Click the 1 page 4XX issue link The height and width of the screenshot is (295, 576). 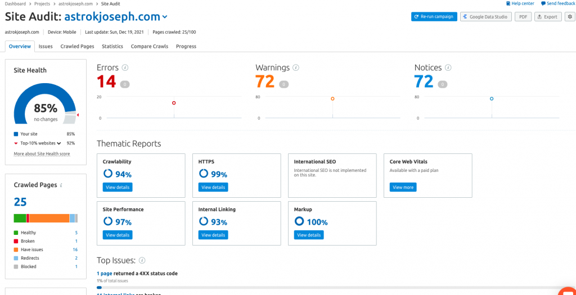point(104,273)
